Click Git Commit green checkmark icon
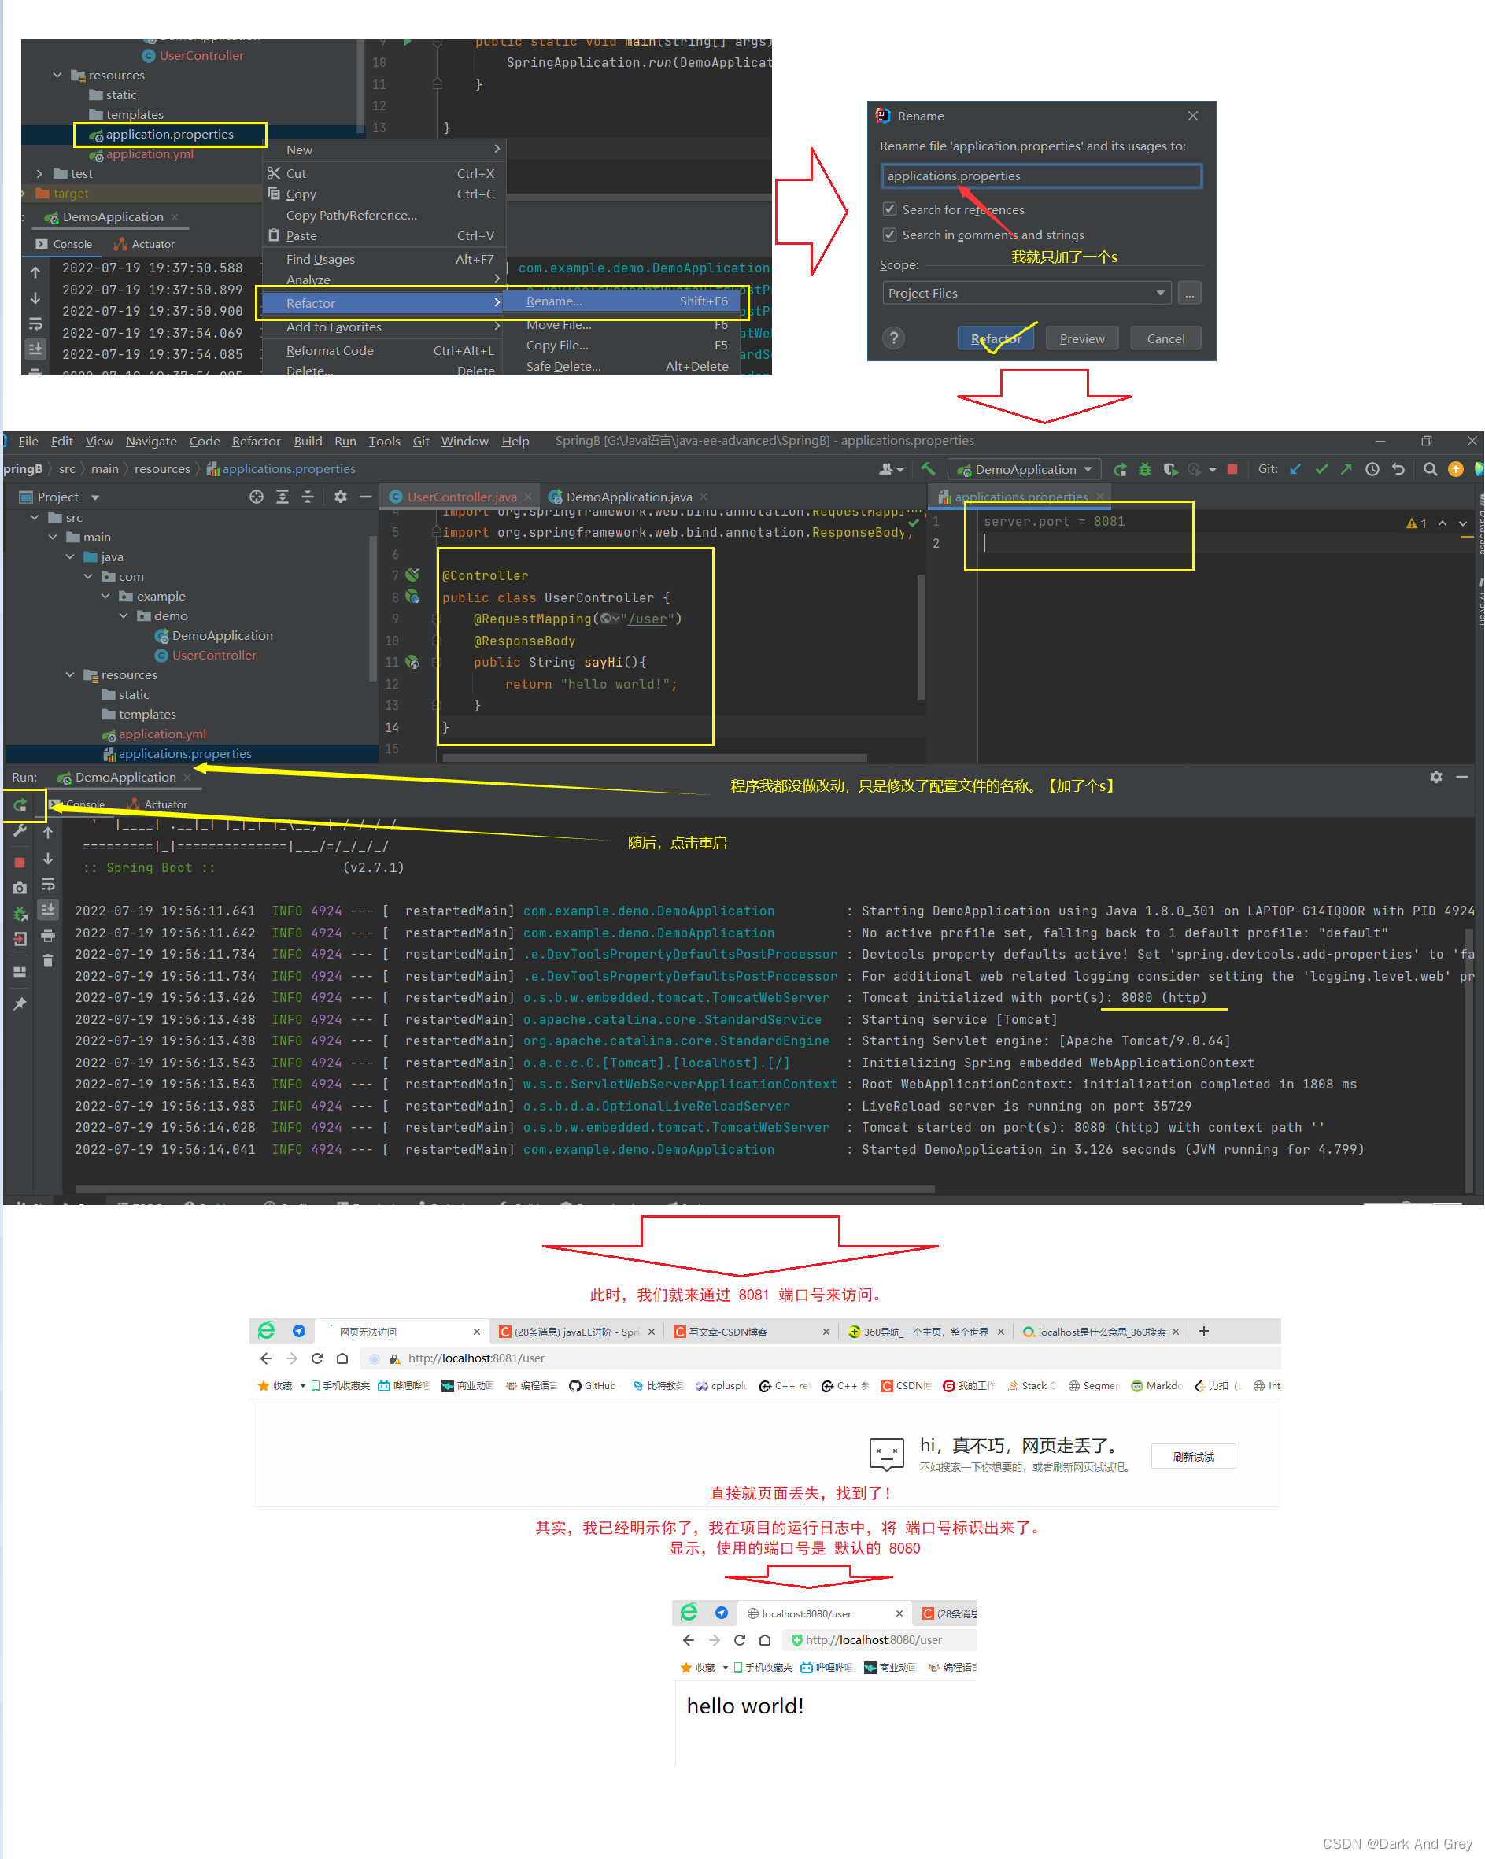This screenshot has height=1859, width=1485. 1321,469
